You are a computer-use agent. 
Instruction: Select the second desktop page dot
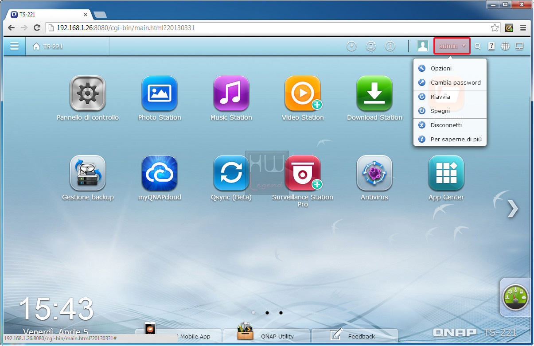[x=267, y=312]
